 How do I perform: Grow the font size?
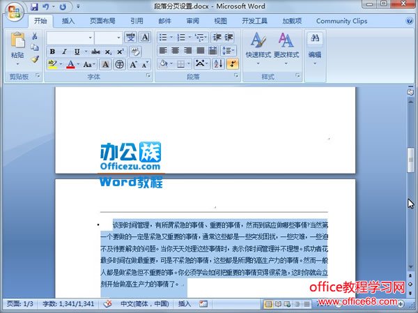click(133, 64)
